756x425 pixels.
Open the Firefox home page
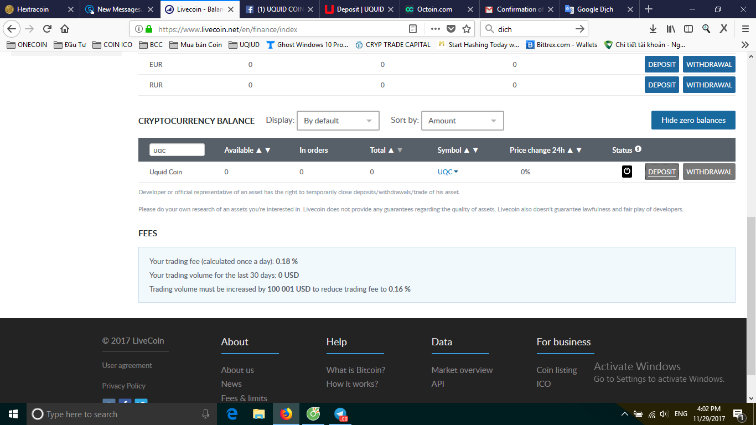point(65,29)
